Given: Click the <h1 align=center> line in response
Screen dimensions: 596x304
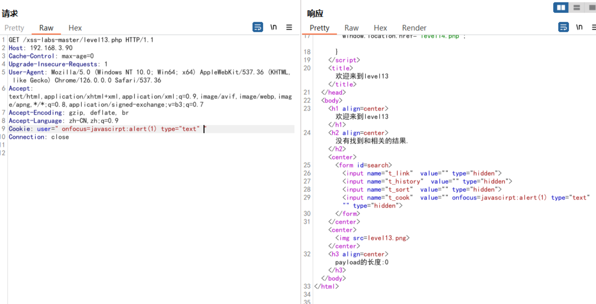Looking at the screenshot, I should click(358, 109).
